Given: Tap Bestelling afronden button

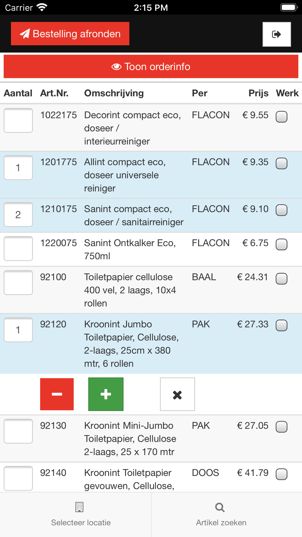Looking at the screenshot, I should [x=70, y=34].
